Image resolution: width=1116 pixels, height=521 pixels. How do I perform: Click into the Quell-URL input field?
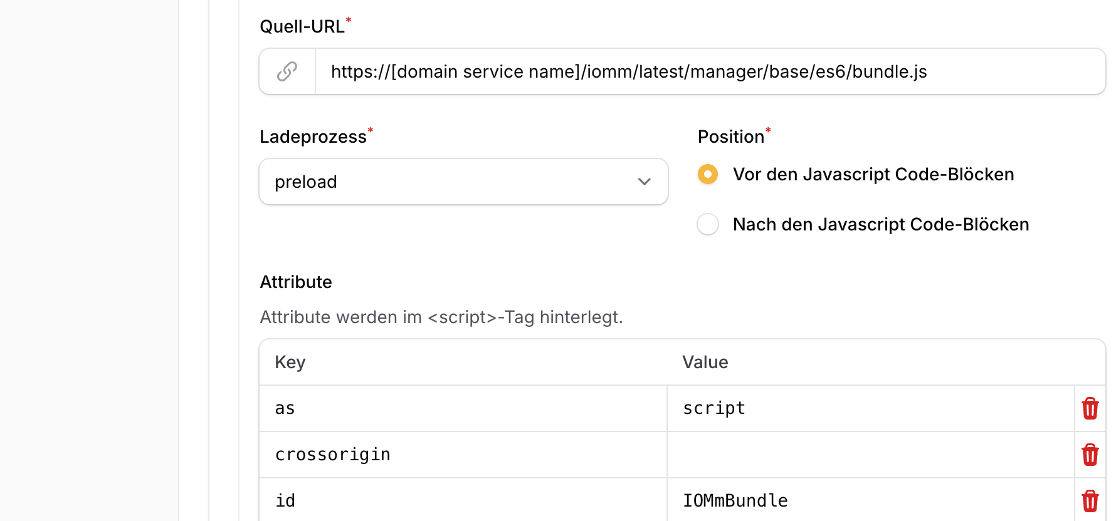pos(710,71)
